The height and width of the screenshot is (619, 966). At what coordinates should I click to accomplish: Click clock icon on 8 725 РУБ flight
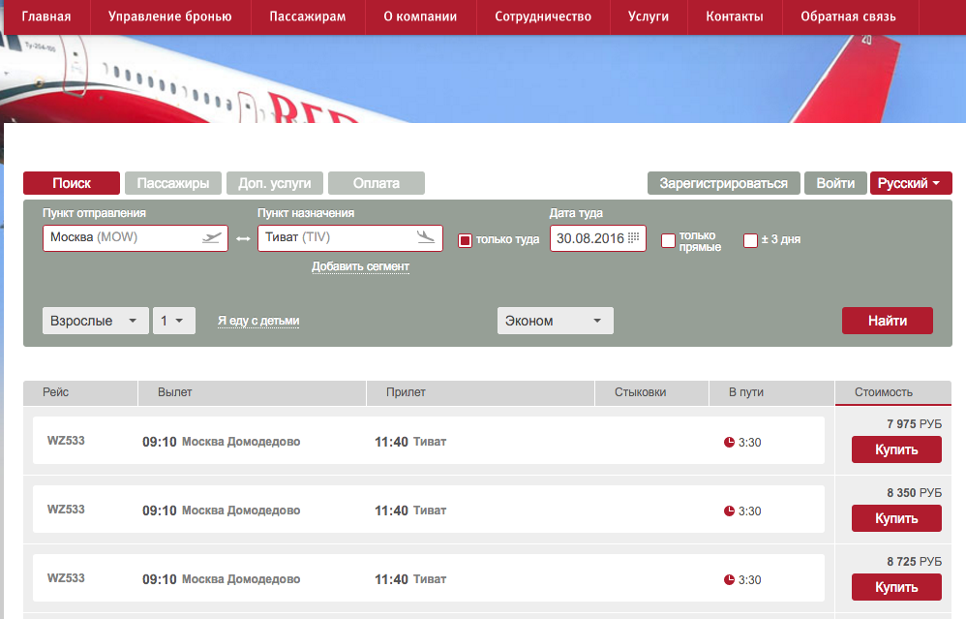[x=729, y=580]
